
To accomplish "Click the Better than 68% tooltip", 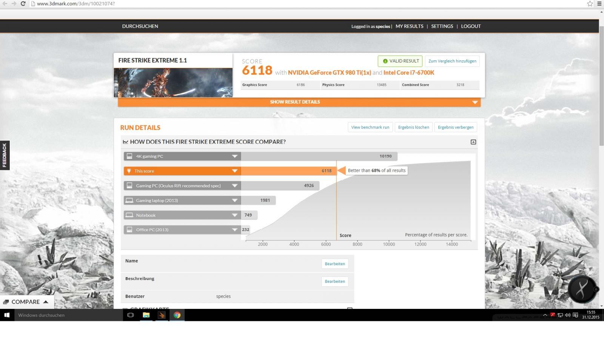I will click(377, 170).
